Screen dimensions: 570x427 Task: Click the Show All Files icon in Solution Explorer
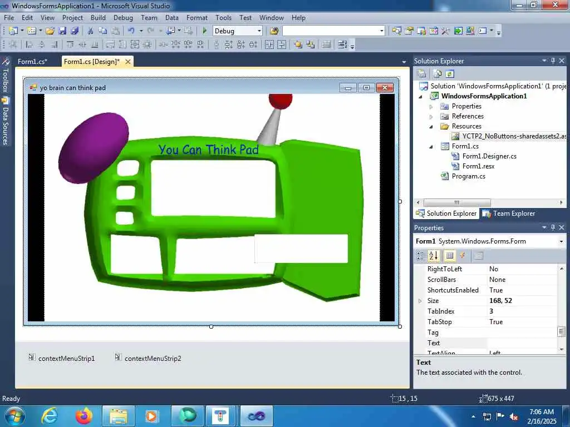click(438, 74)
